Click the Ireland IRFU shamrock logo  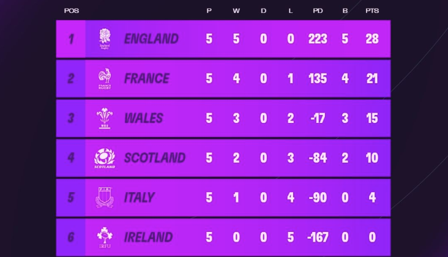pyautogui.click(x=105, y=237)
